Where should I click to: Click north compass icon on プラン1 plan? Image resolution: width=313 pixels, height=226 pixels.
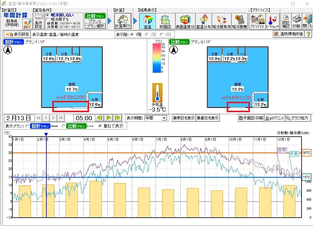point(8,50)
